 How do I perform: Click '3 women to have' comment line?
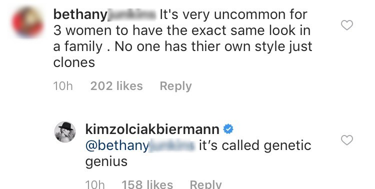(x=182, y=30)
